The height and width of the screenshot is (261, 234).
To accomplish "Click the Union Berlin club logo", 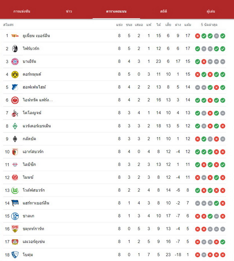I will click(15, 35).
